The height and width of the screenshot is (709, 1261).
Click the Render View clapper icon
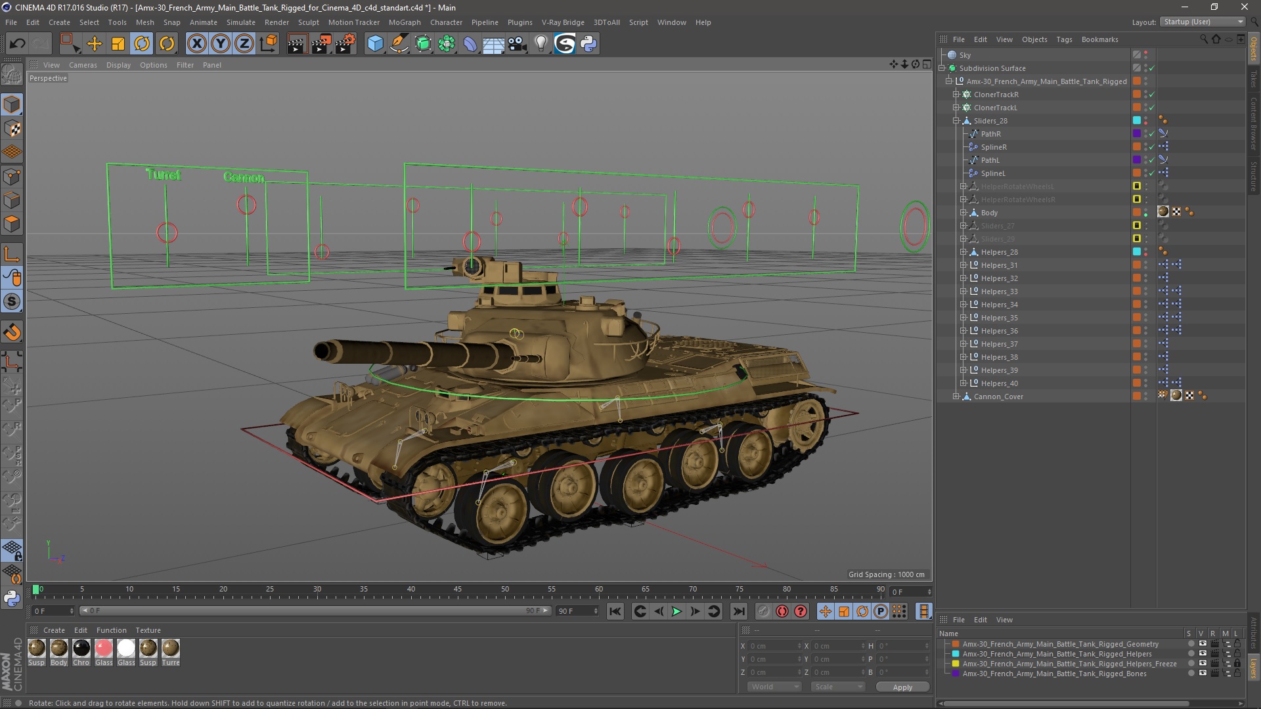[x=297, y=44]
